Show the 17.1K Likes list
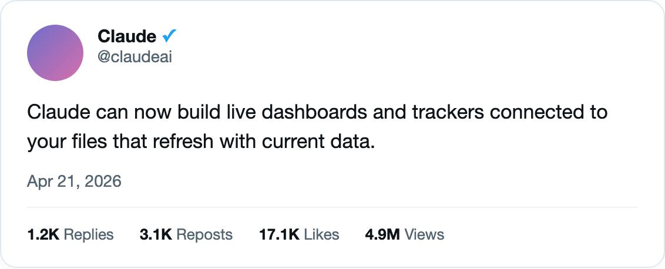Viewport: 665px width, 269px height. pyautogui.click(x=298, y=235)
